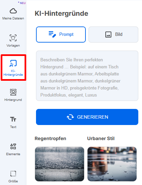The width and height of the screenshot is (142, 185).
Task: Open the Größe dashed-square icon
Action: tap(13, 174)
